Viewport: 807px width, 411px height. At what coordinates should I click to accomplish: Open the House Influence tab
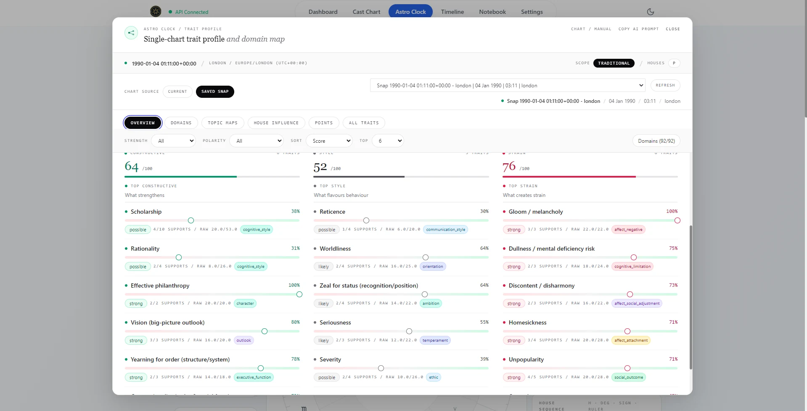(x=276, y=123)
